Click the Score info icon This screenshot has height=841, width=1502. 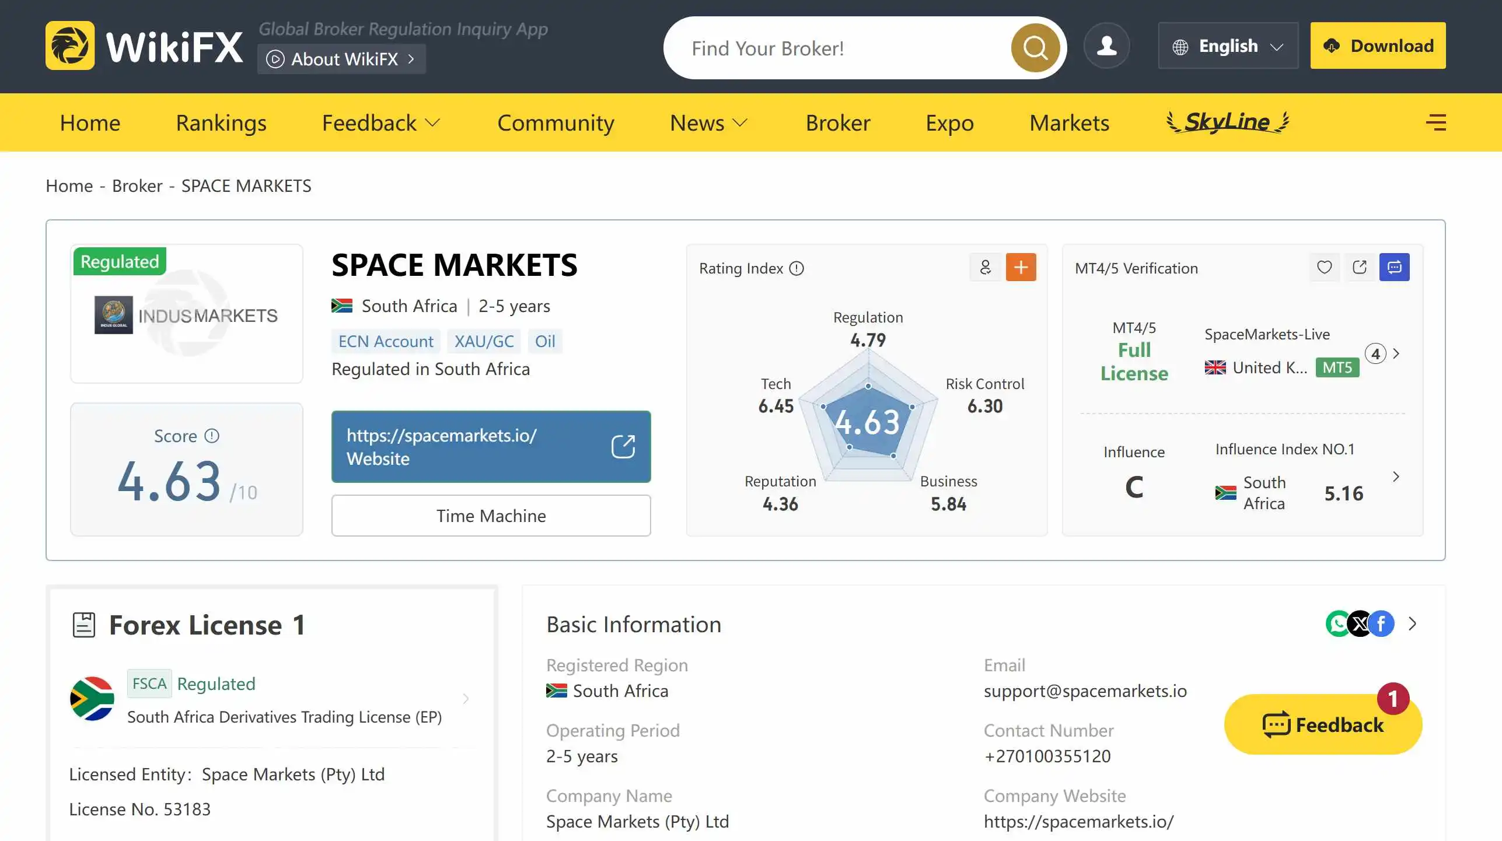point(212,436)
